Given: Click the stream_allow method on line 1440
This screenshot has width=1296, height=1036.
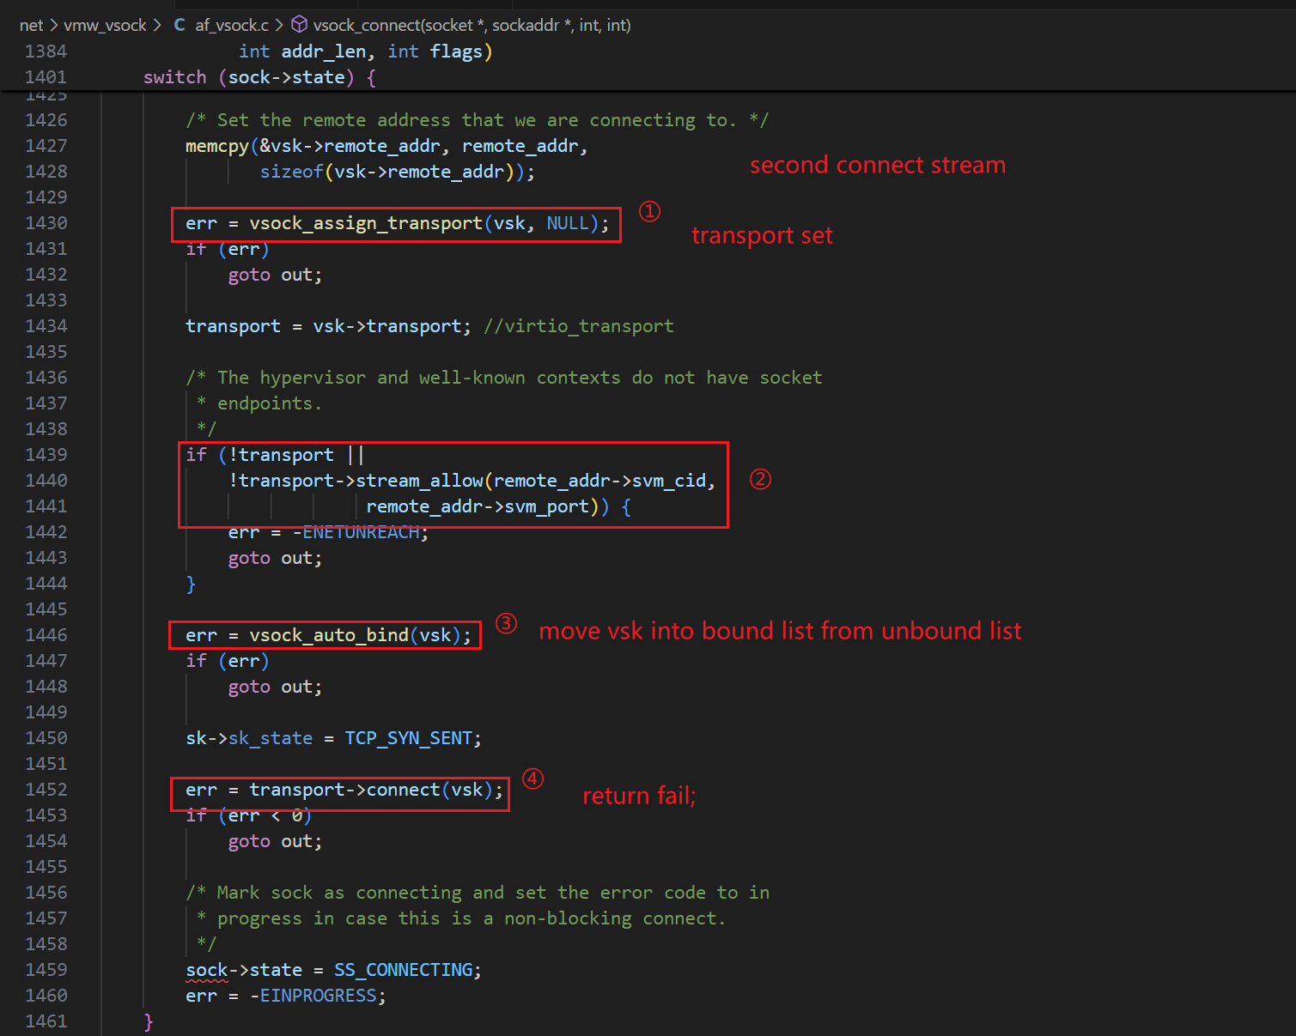Looking at the screenshot, I should pos(419,481).
